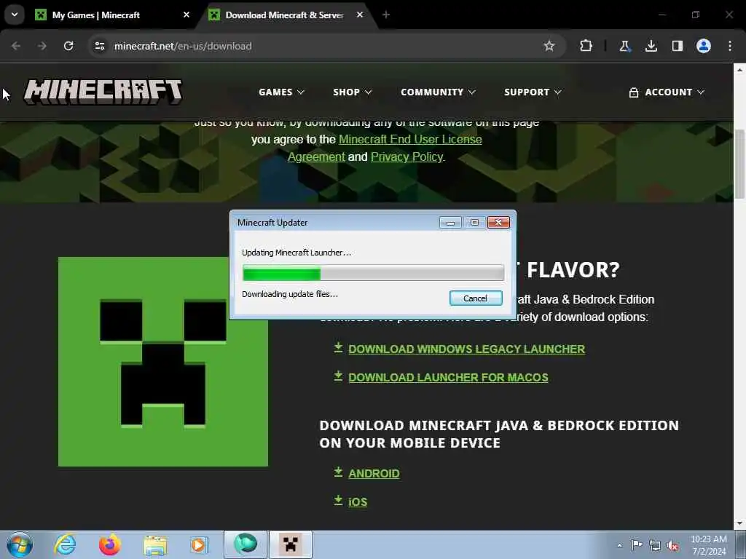Click the Minecraft logo in the site header
Viewport: 746px width, 559px height.
click(103, 92)
